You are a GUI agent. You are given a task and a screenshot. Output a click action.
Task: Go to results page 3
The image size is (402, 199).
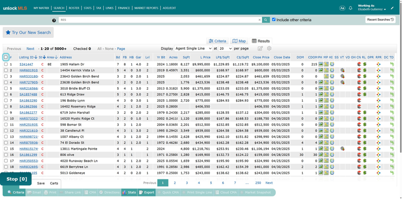coord(187,183)
